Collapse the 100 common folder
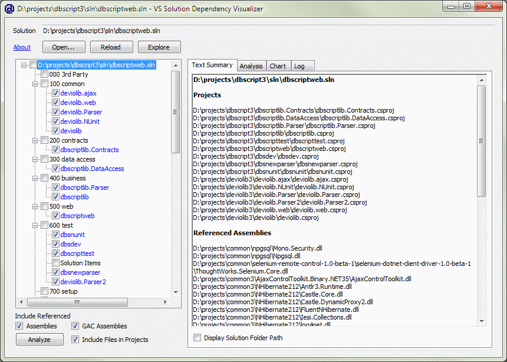Screen dimensions: 507x362 point(35,84)
